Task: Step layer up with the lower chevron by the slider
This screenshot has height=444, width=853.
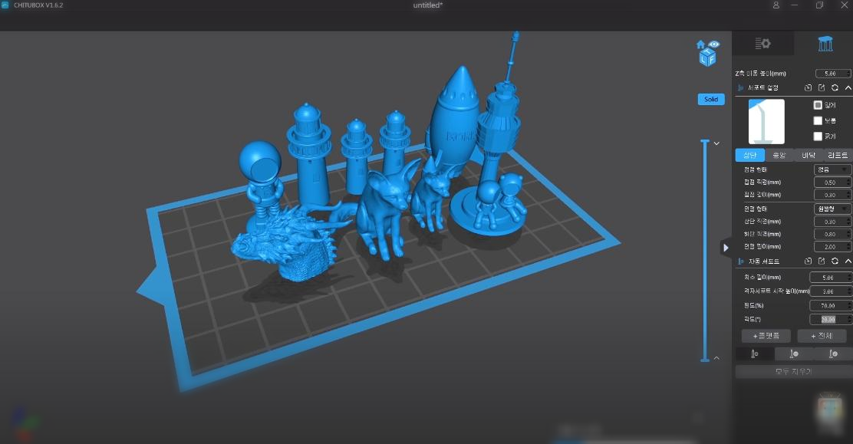Action: tap(716, 358)
